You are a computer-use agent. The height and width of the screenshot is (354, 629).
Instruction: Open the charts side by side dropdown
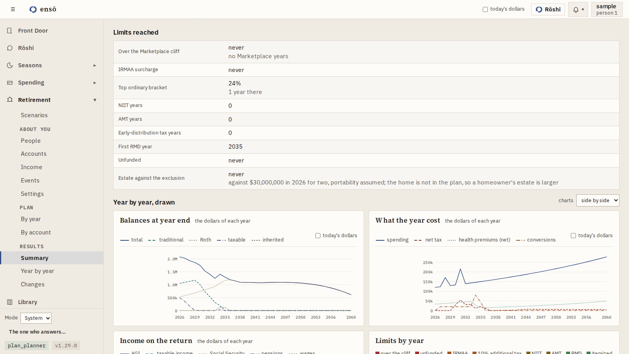[x=598, y=200]
